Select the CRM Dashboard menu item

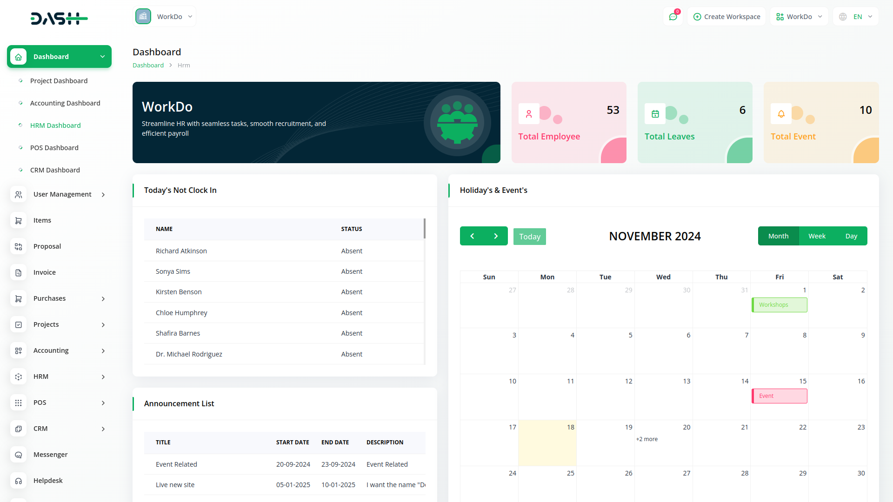pyautogui.click(x=55, y=170)
